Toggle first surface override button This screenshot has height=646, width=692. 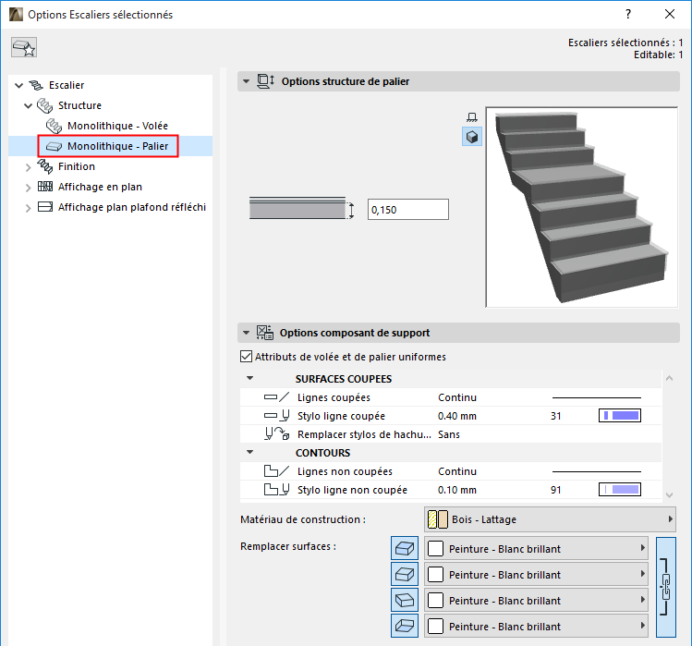(405, 549)
